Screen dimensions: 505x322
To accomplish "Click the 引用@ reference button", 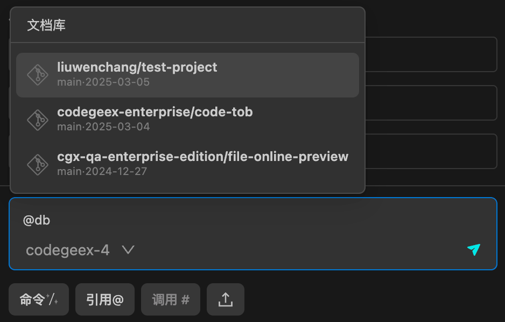I will point(105,299).
